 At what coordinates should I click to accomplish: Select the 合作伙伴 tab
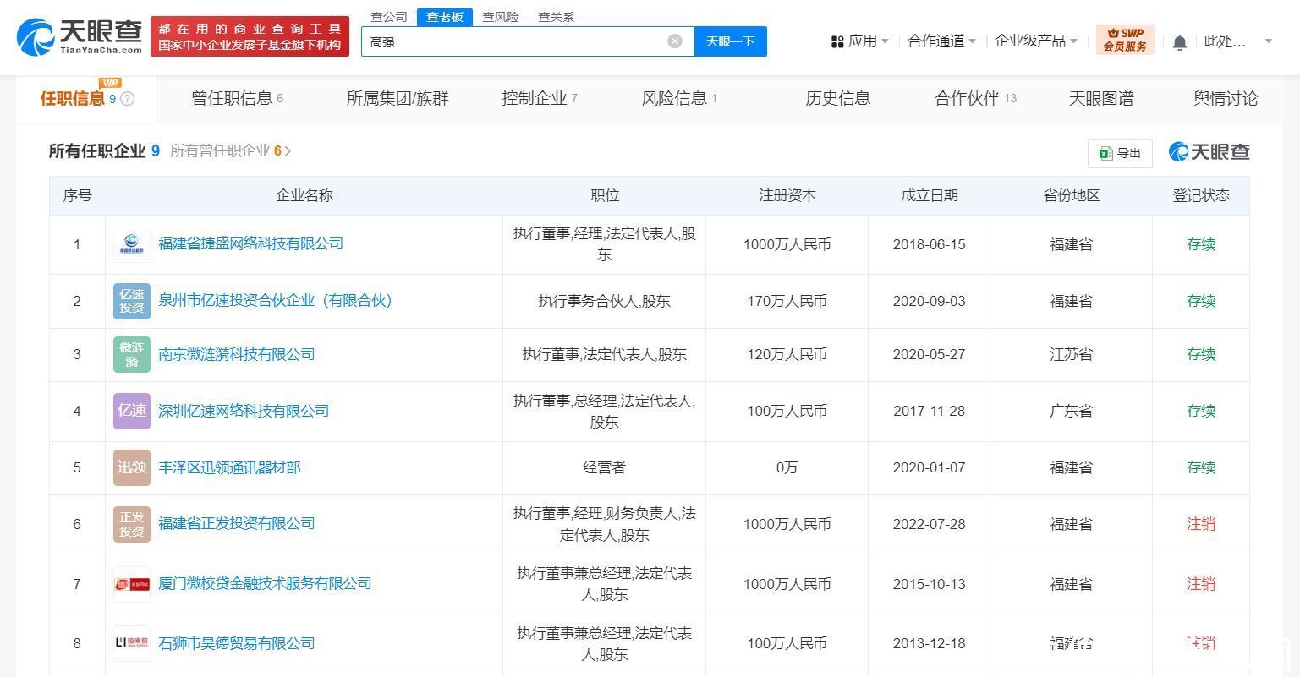pos(974,99)
